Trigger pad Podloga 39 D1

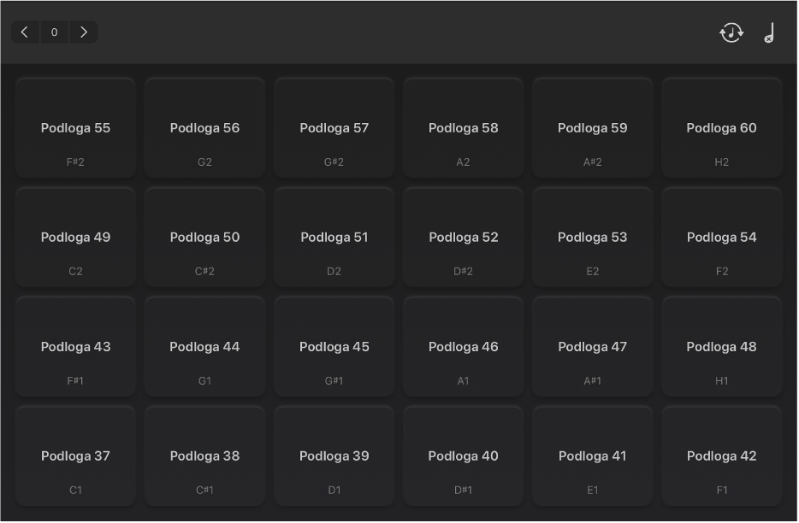pos(334,456)
